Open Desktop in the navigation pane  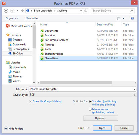pos(15,40)
